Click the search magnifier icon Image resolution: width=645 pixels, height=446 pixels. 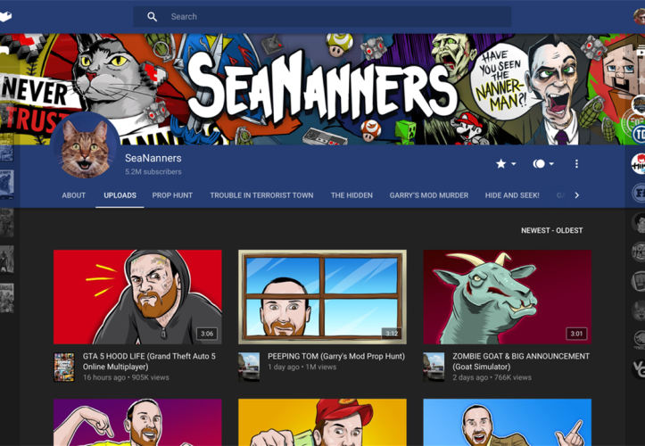click(x=153, y=17)
